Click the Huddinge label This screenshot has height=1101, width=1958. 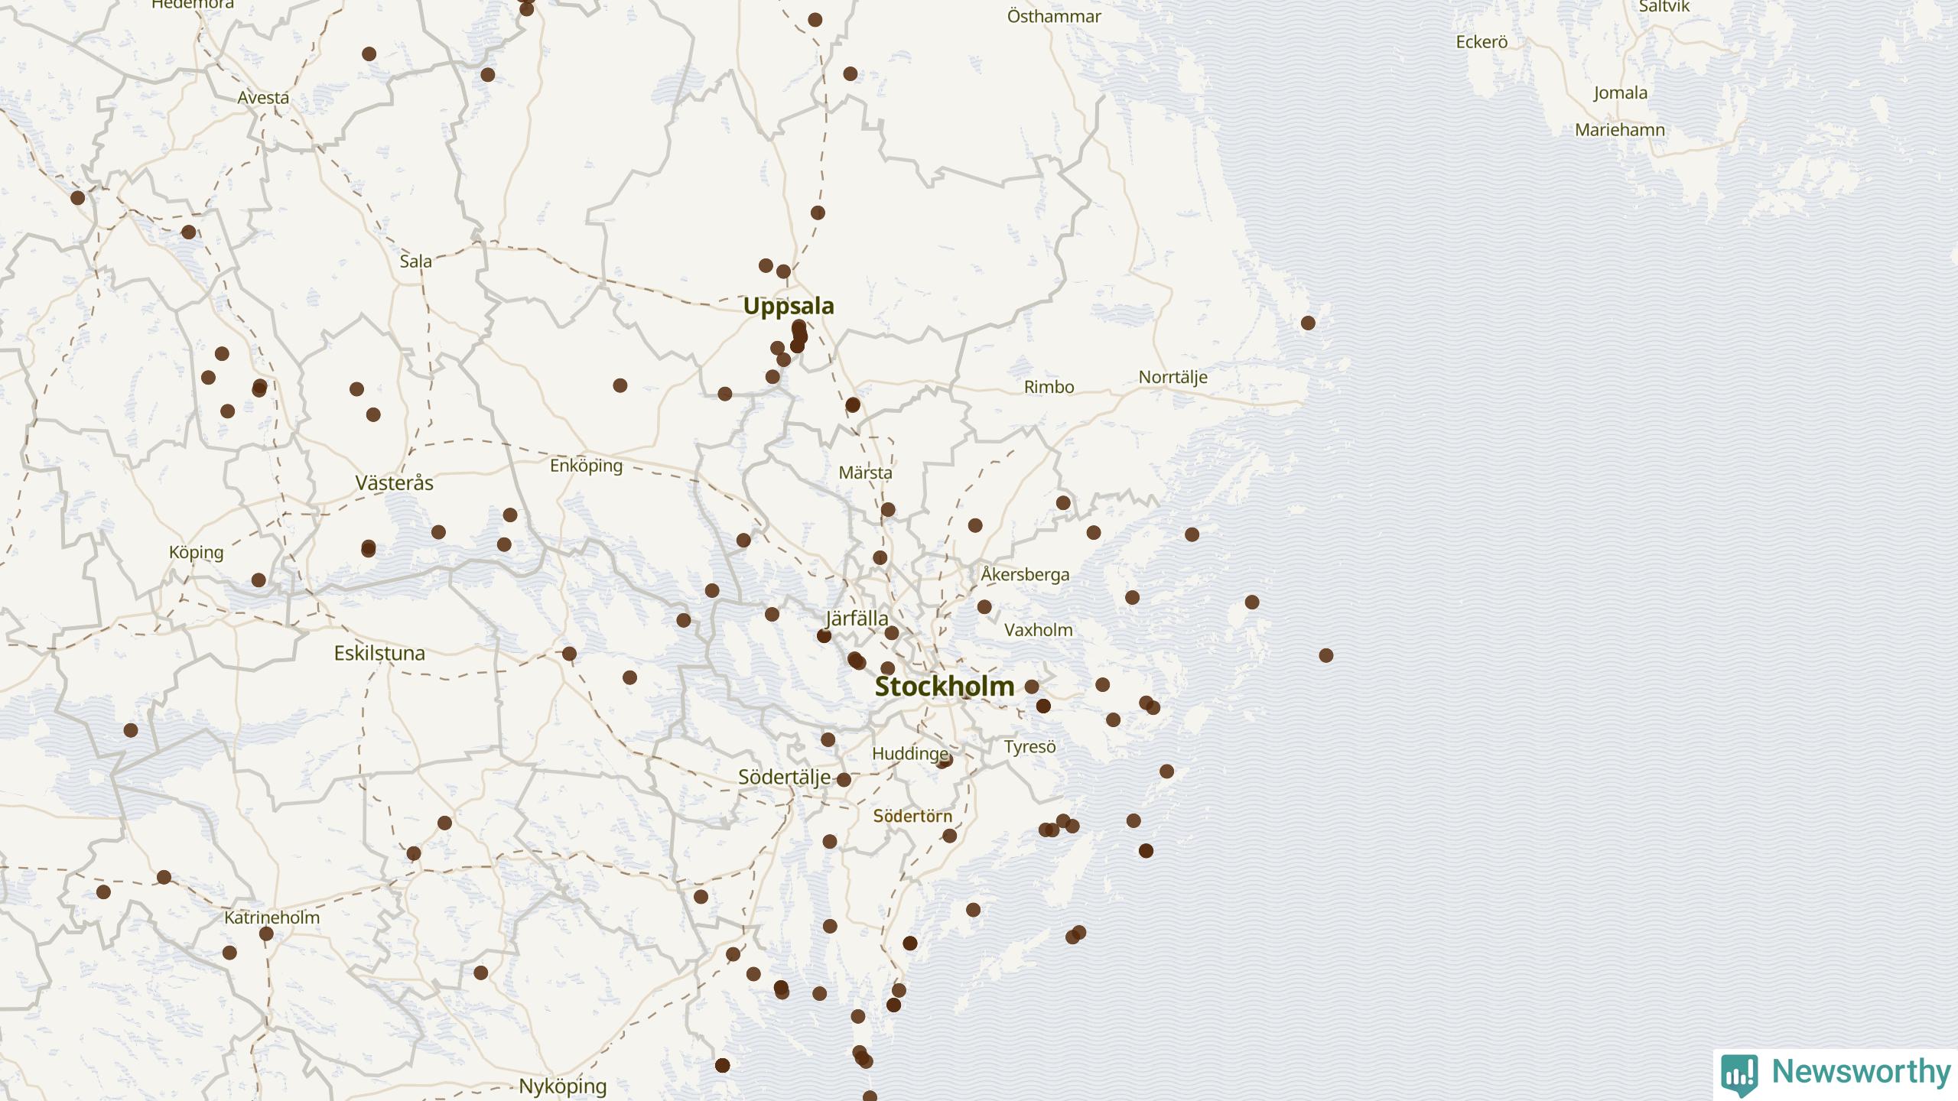click(910, 754)
